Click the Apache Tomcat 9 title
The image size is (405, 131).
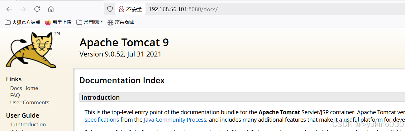[124, 43]
